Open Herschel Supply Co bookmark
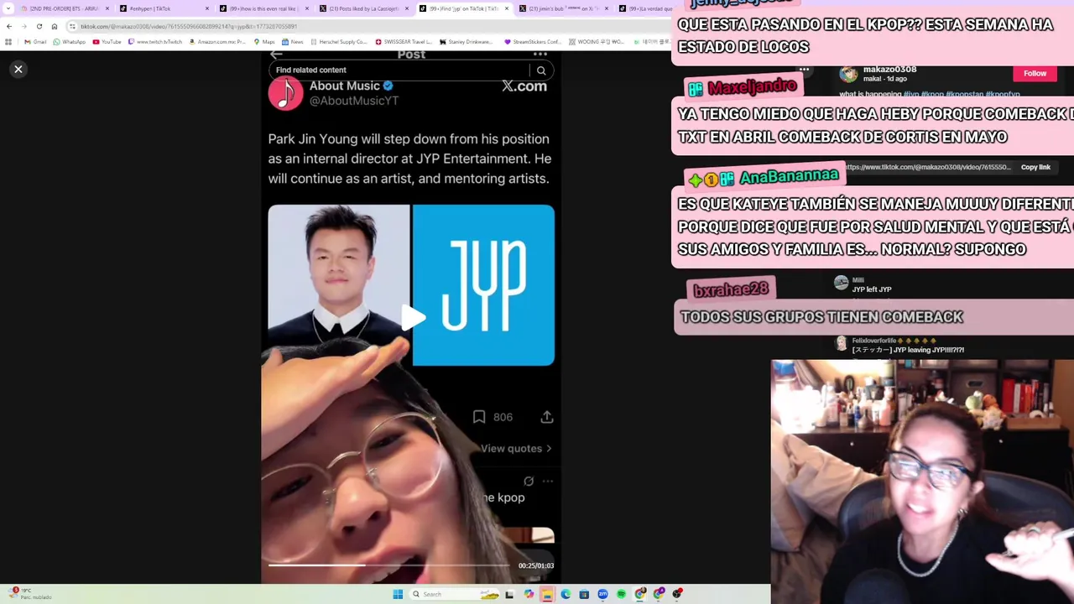 tap(337, 42)
